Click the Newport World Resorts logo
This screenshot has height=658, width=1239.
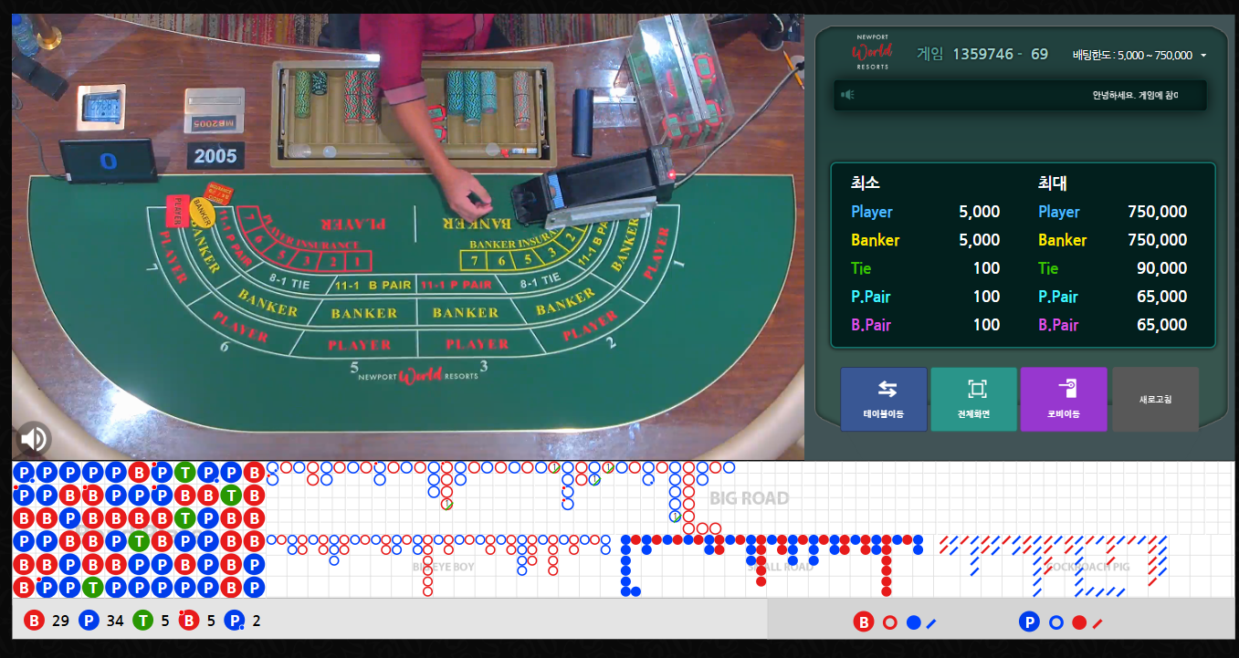pyautogui.click(x=872, y=52)
